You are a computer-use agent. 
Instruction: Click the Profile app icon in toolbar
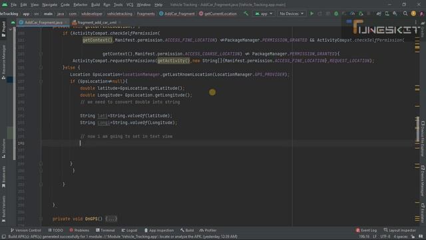(x=352, y=13)
